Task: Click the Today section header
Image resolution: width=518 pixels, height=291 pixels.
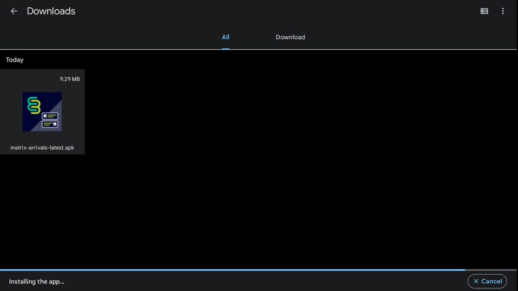Action: coord(15,60)
